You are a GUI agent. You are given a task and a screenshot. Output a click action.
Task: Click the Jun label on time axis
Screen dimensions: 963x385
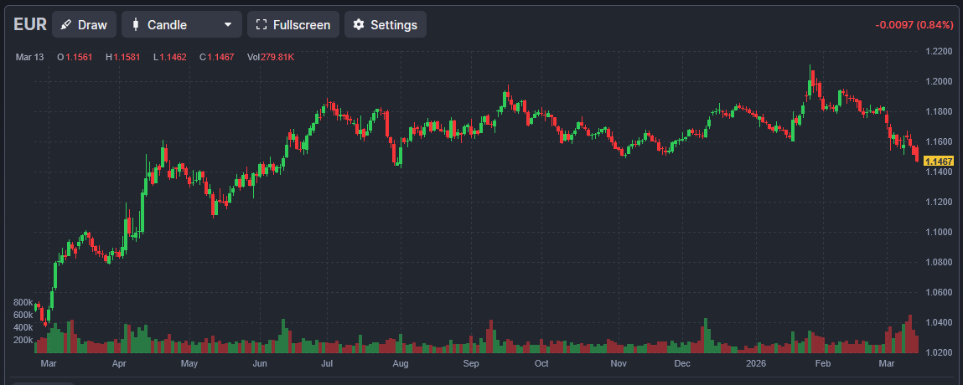(x=260, y=363)
